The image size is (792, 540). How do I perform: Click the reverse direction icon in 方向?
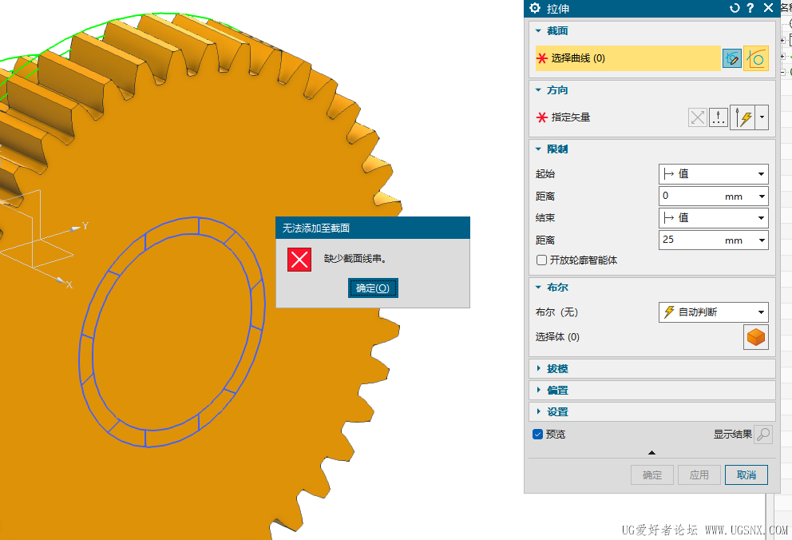[698, 117]
